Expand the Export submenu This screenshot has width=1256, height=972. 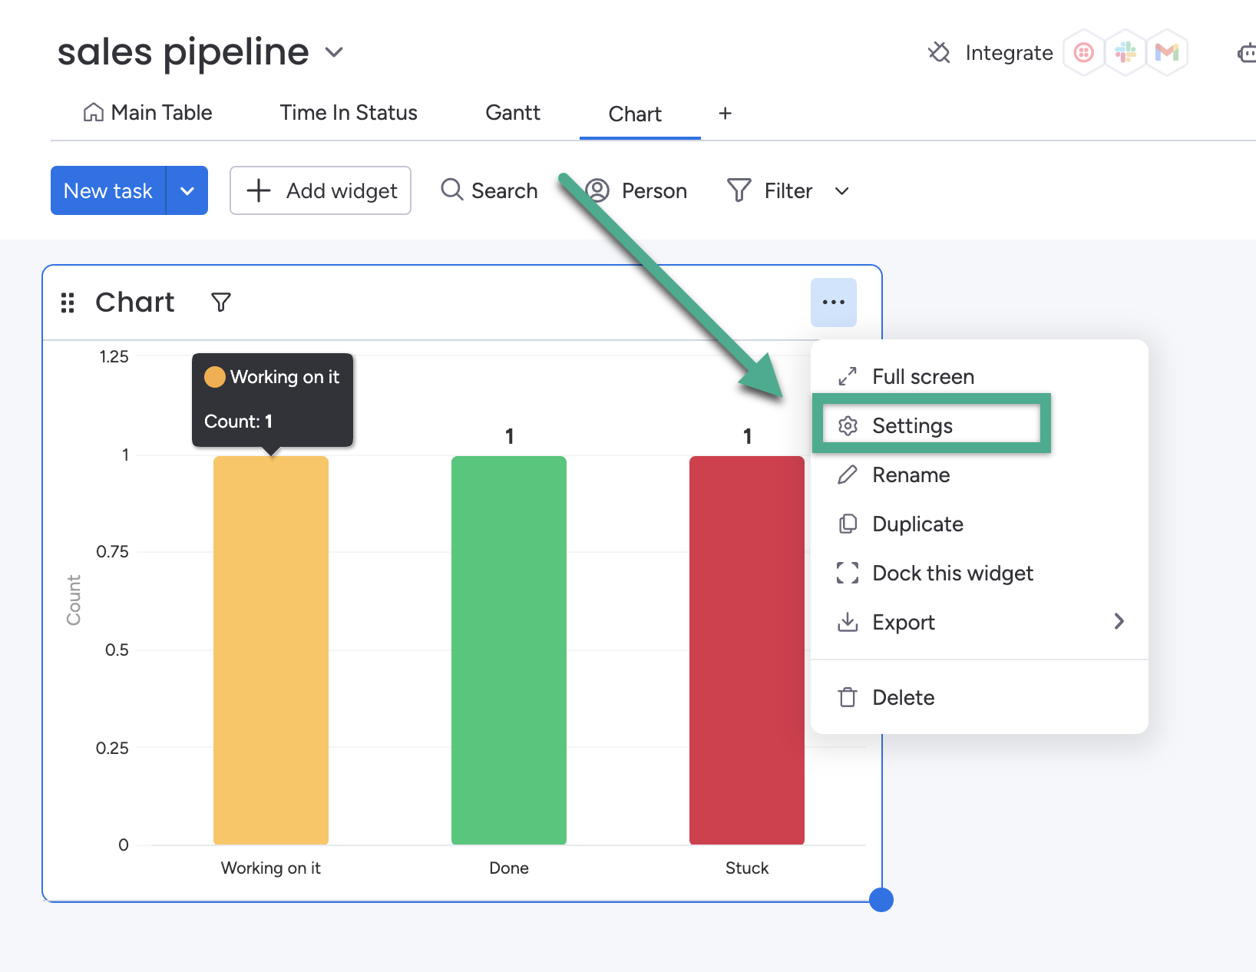point(1119,622)
